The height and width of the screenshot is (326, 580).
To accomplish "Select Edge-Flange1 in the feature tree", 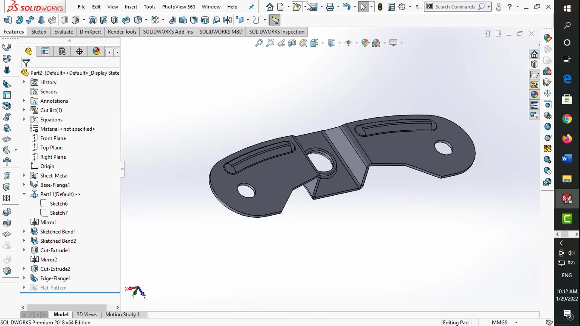I will [55, 278].
